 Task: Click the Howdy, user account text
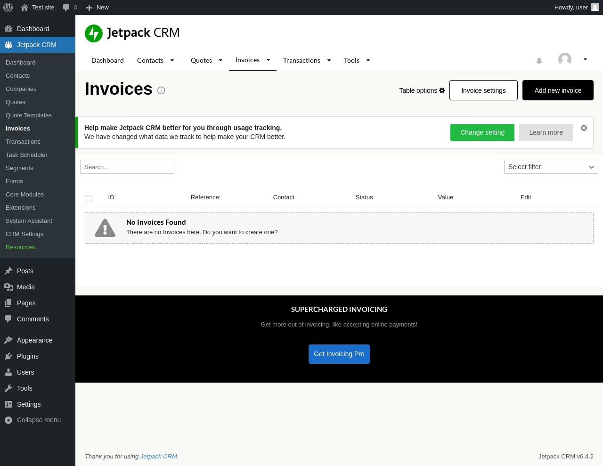(x=571, y=8)
